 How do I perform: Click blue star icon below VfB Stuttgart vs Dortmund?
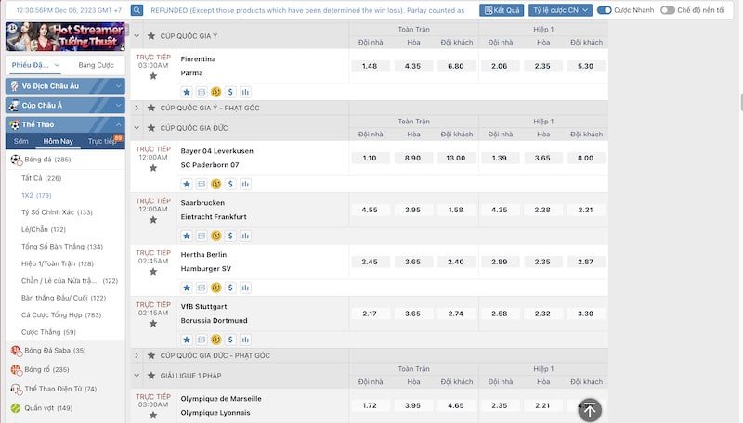click(187, 340)
